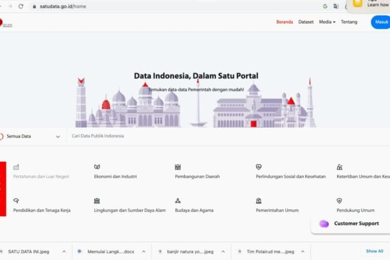Click the Show All downloads link

tap(374, 251)
